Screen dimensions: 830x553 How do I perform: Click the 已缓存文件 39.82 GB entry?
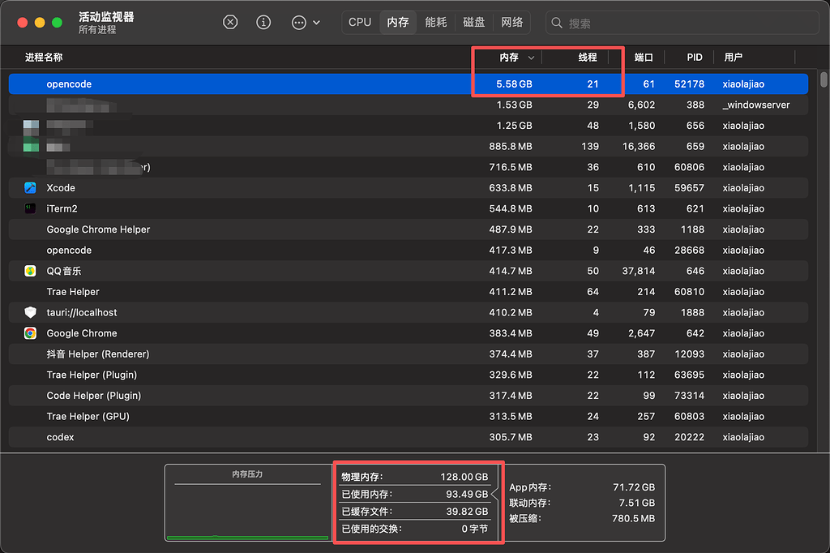click(414, 512)
